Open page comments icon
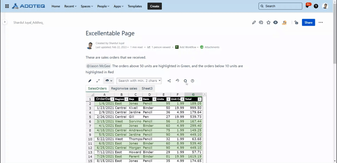 click(261, 22)
